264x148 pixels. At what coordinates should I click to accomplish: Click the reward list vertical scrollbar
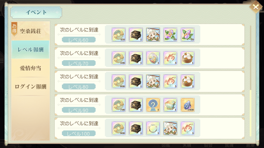[x=250, y=81]
